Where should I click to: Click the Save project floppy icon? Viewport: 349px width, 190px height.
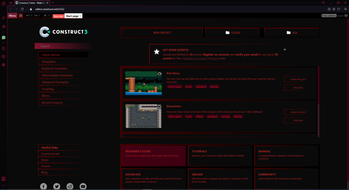pyautogui.click(x=21, y=16)
